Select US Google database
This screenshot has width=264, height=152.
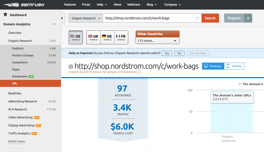pos(76,37)
